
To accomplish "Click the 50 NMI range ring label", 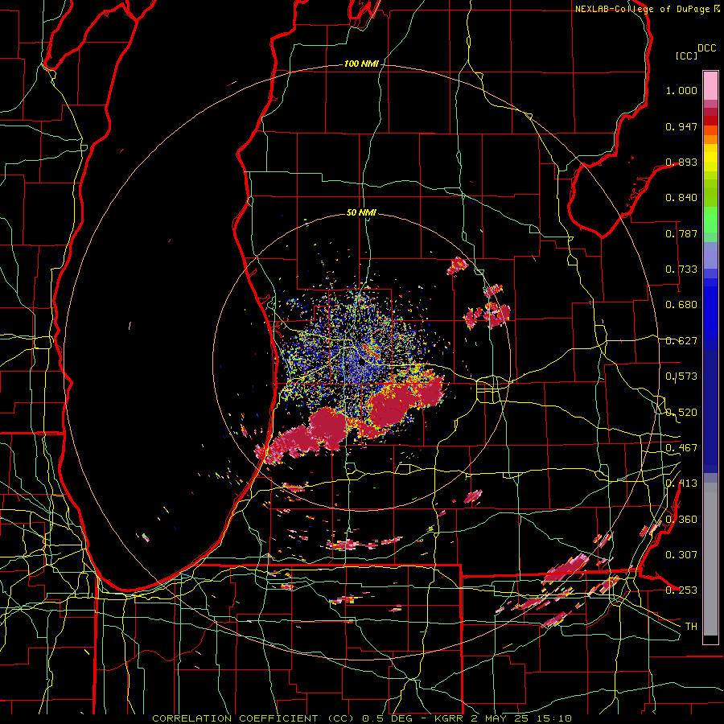I will [x=361, y=212].
